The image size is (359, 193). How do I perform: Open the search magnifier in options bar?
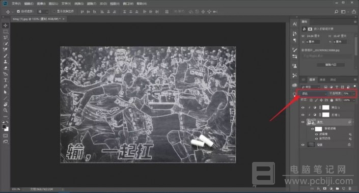[336, 12]
